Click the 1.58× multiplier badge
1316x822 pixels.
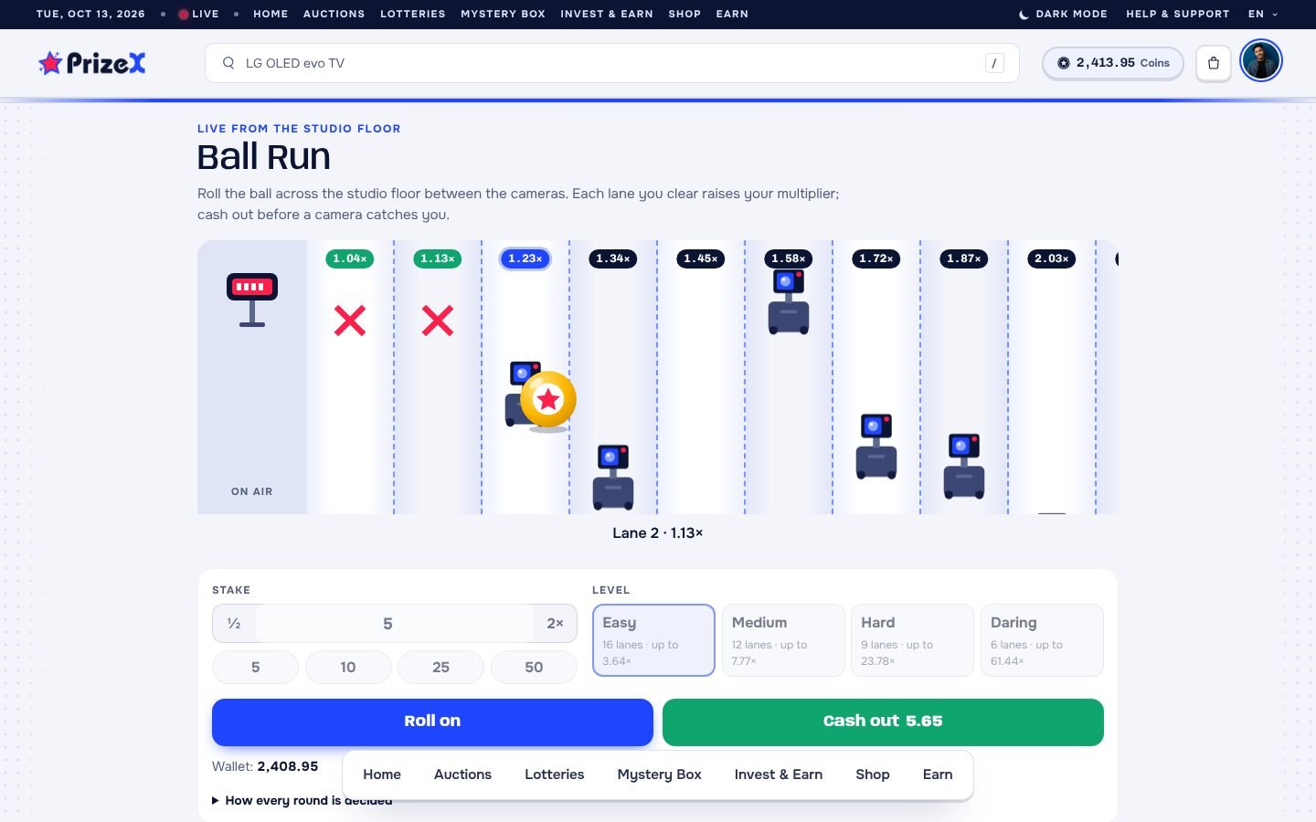point(789,258)
